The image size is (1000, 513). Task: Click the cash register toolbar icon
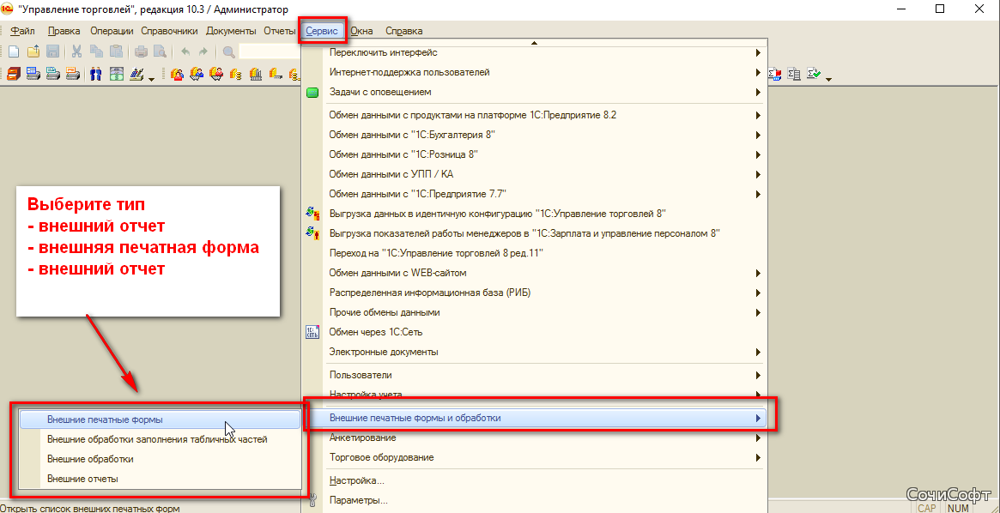(x=136, y=74)
